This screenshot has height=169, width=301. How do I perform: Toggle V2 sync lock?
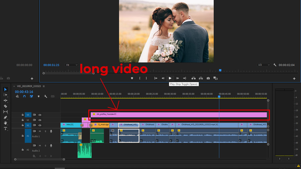coord(34,120)
